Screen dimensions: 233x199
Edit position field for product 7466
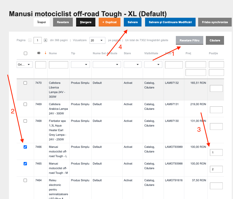(216, 152)
